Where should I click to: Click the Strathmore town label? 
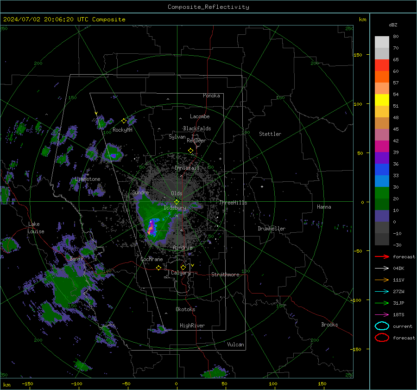click(x=225, y=275)
